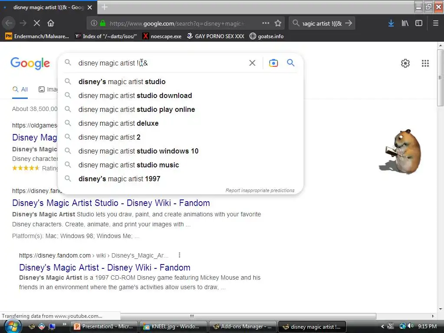The width and height of the screenshot is (444, 333).
Task: Bookmark this page with the star
Action: (278, 23)
